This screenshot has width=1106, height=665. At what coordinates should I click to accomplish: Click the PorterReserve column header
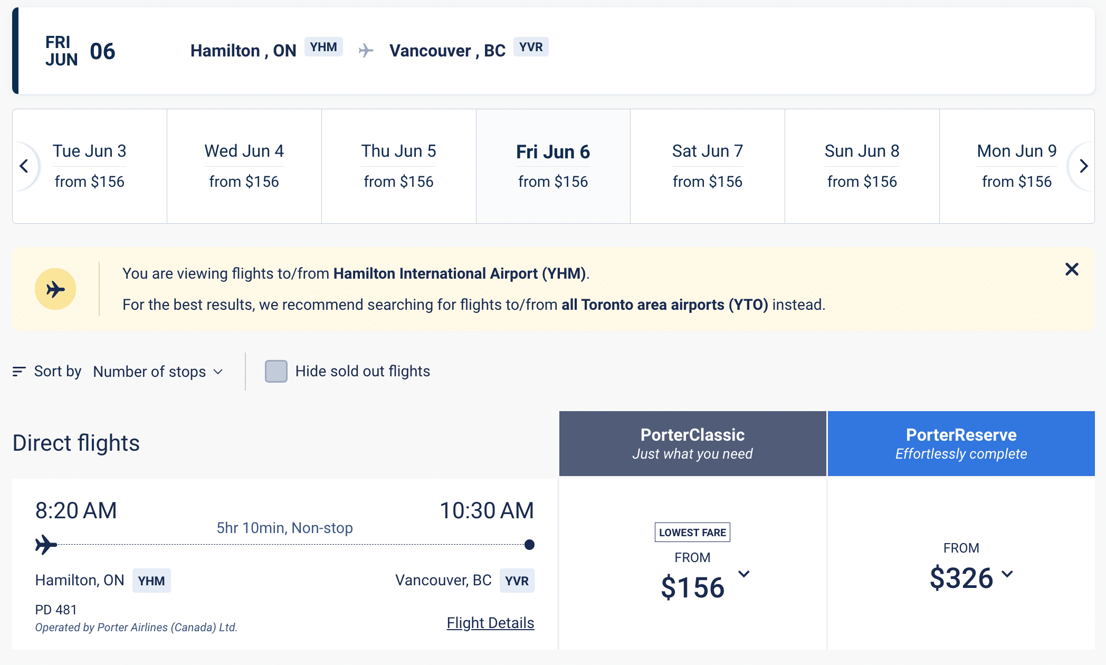click(x=961, y=443)
